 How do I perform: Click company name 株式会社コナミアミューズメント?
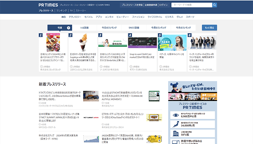point(113,127)
